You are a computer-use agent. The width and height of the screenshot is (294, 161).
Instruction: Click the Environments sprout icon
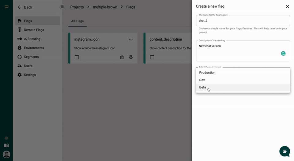click(20, 48)
